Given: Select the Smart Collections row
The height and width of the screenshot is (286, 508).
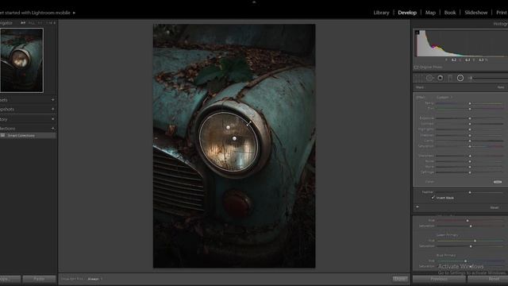Looking at the screenshot, I should (x=28, y=136).
